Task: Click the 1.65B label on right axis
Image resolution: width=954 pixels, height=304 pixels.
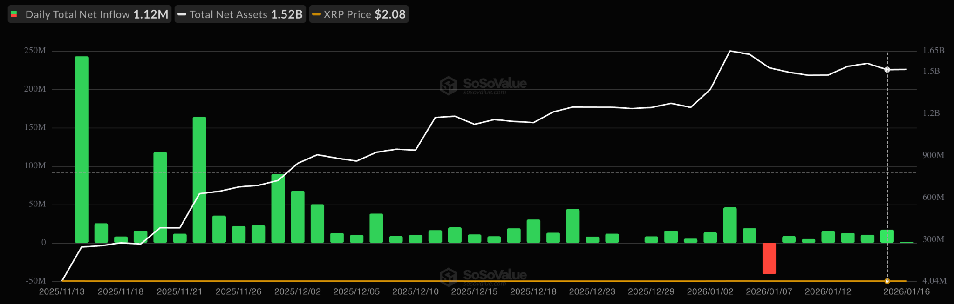Action: pyautogui.click(x=934, y=51)
